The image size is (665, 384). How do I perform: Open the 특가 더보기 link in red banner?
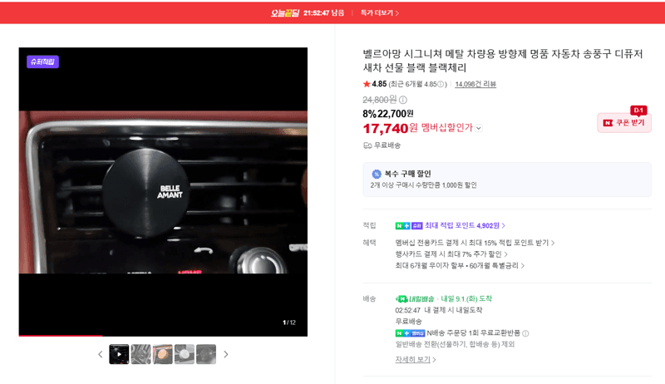380,13
